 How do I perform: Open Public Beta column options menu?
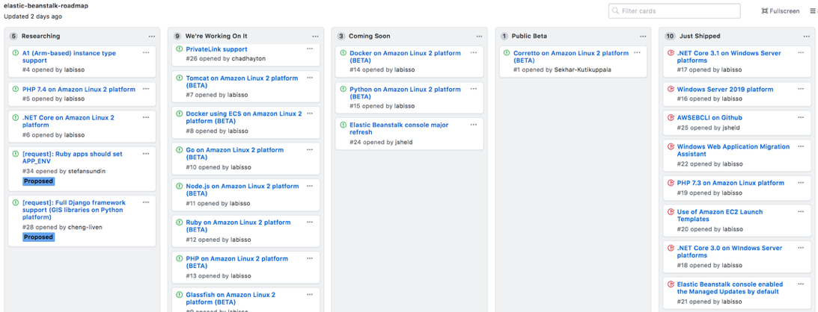[x=643, y=36]
